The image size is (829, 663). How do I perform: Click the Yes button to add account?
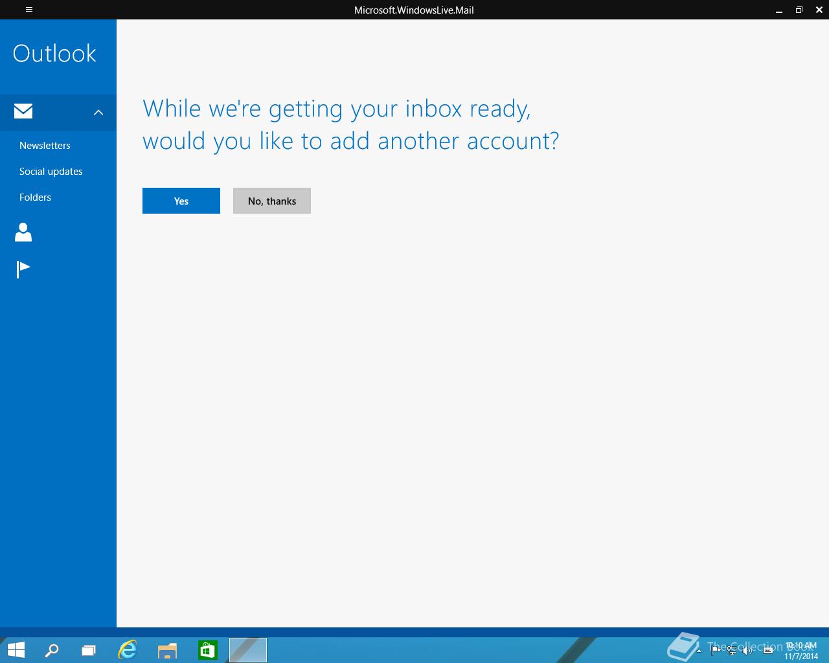pyautogui.click(x=181, y=201)
